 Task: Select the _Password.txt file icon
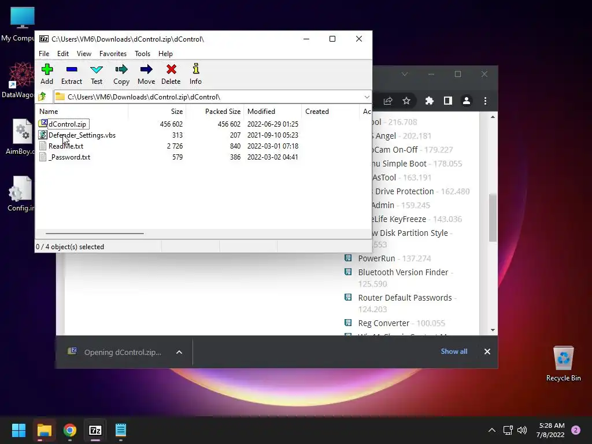(x=43, y=157)
